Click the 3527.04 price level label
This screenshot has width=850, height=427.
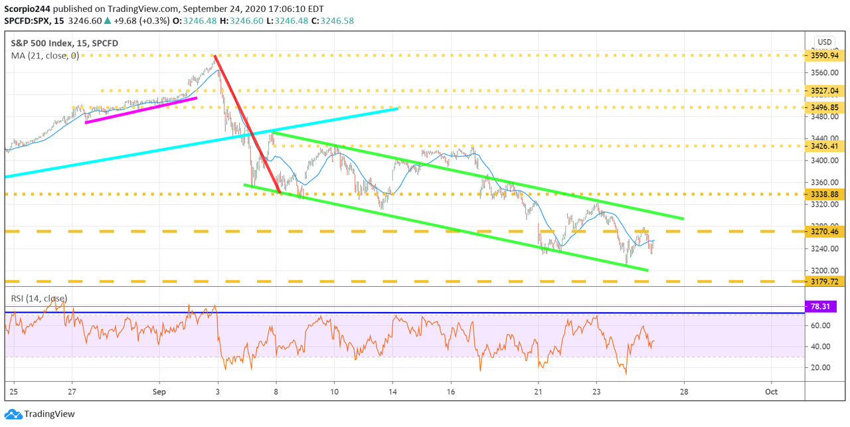click(x=825, y=90)
